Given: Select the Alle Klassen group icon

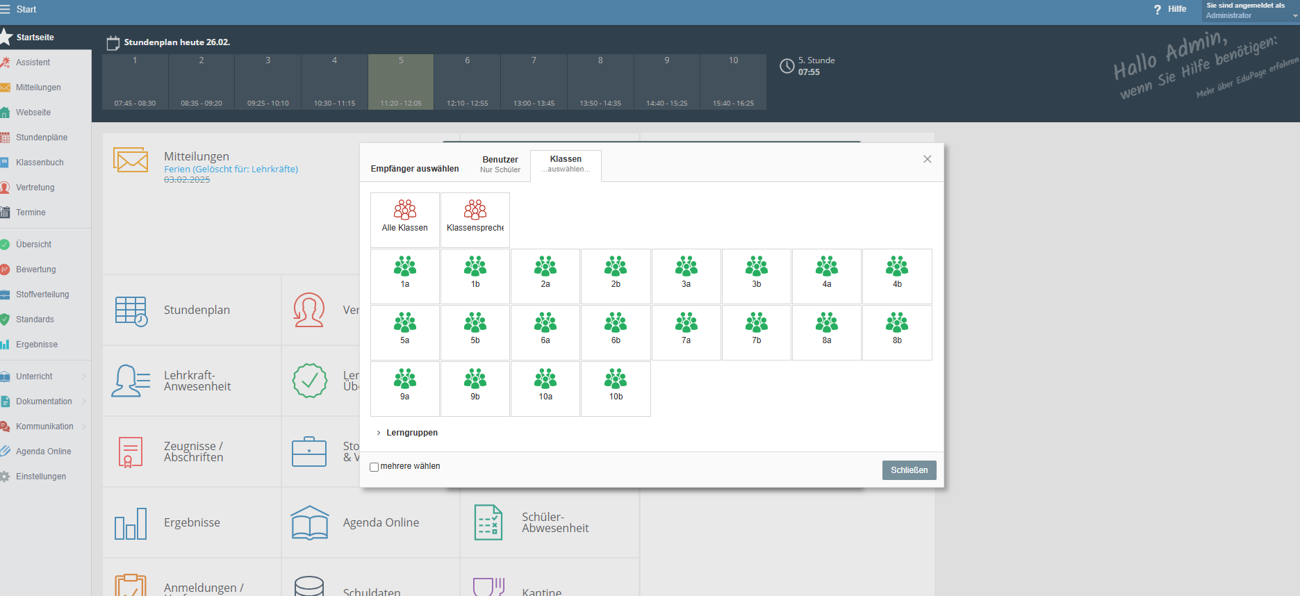Looking at the screenshot, I should (405, 210).
